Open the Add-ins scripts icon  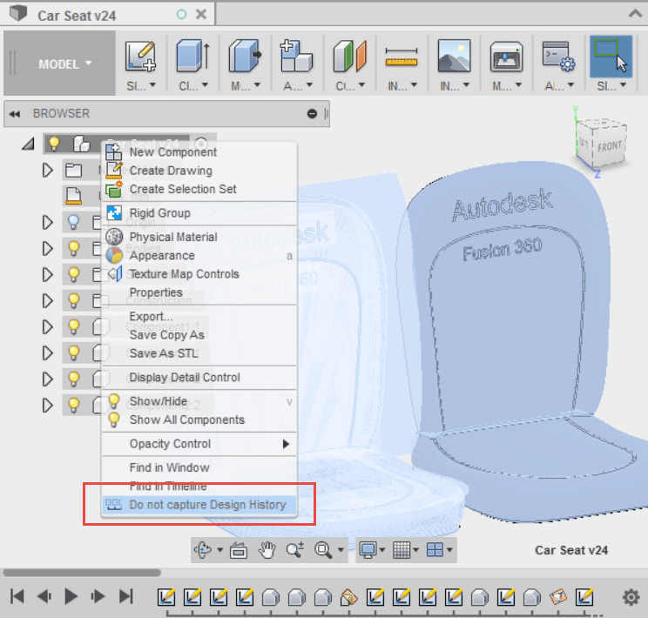tap(558, 56)
